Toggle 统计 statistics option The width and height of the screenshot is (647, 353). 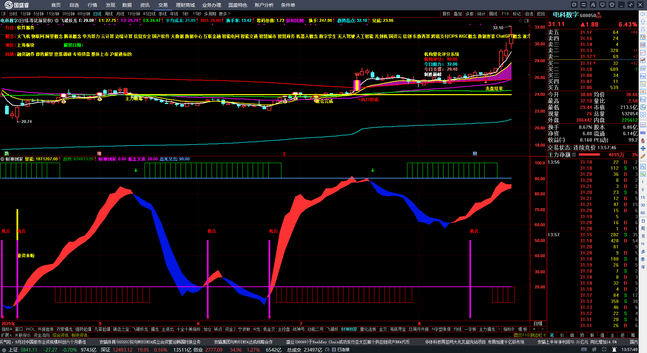tap(481, 14)
